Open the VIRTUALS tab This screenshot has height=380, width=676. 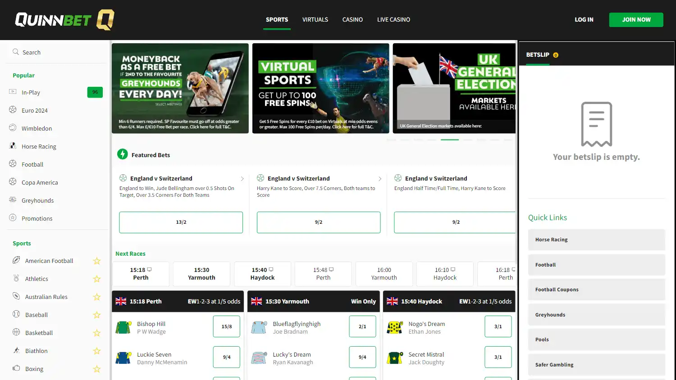(315, 20)
